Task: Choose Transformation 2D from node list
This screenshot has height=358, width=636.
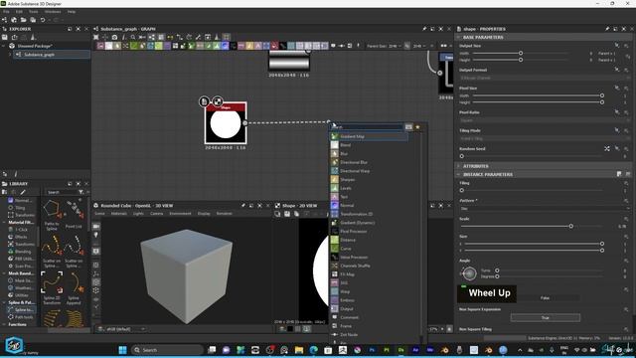Action: 369,214
